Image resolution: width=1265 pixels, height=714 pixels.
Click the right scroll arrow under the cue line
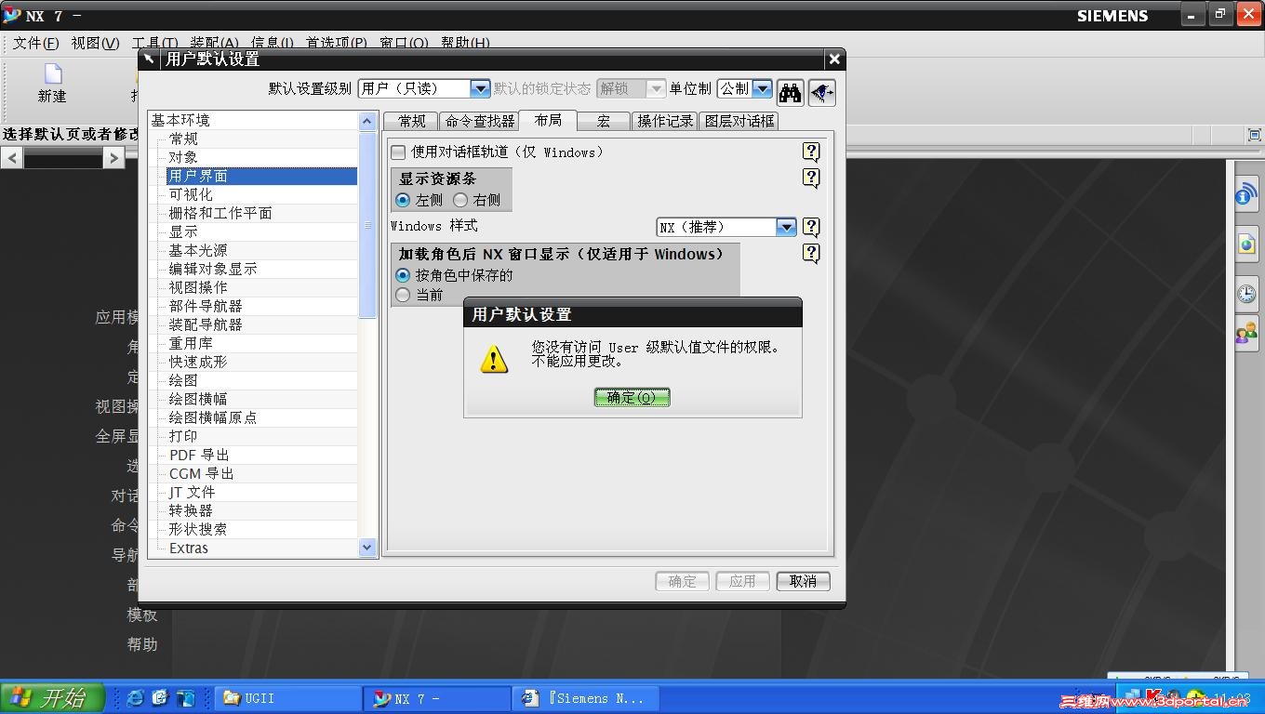point(113,158)
